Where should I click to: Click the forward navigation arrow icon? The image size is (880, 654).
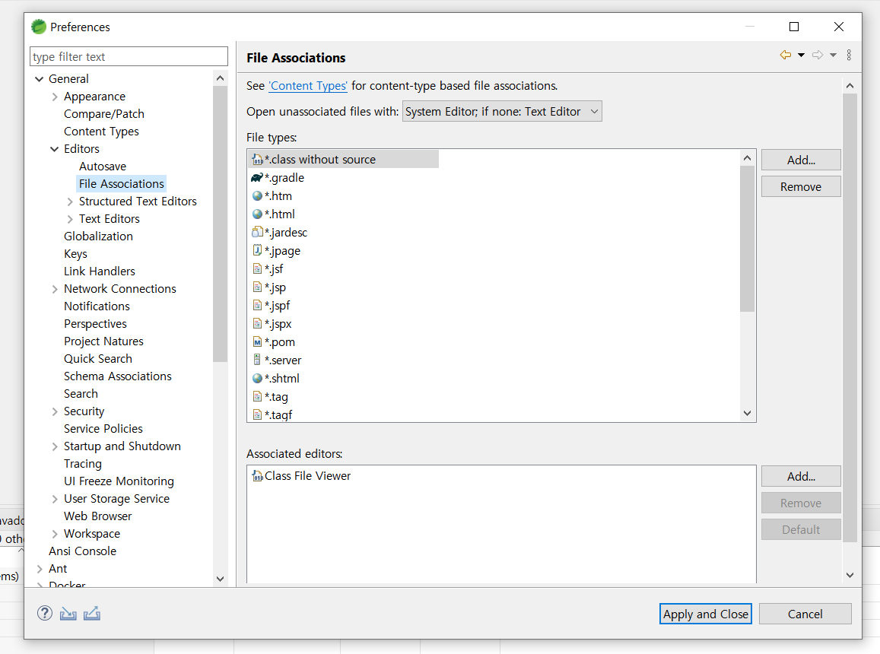pyautogui.click(x=818, y=55)
